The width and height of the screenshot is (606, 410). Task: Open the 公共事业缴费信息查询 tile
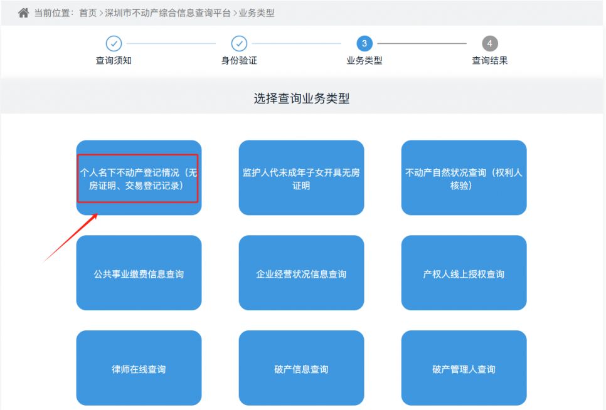point(138,273)
